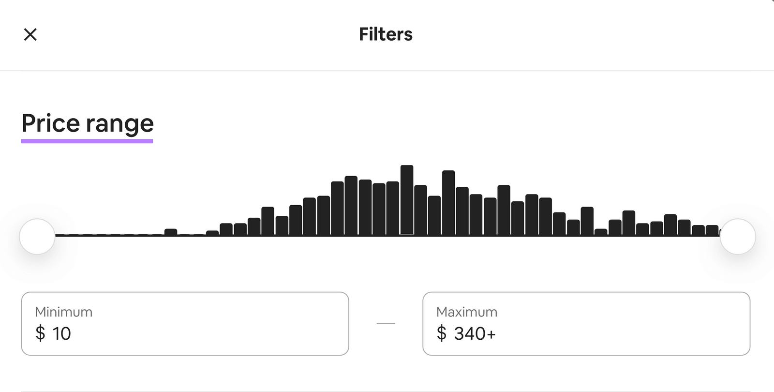Image resolution: width=774 pixels, height=392 pixels.
Task: Click the X icon at top left
Action: pyautogui.click(x=30, y=34)
